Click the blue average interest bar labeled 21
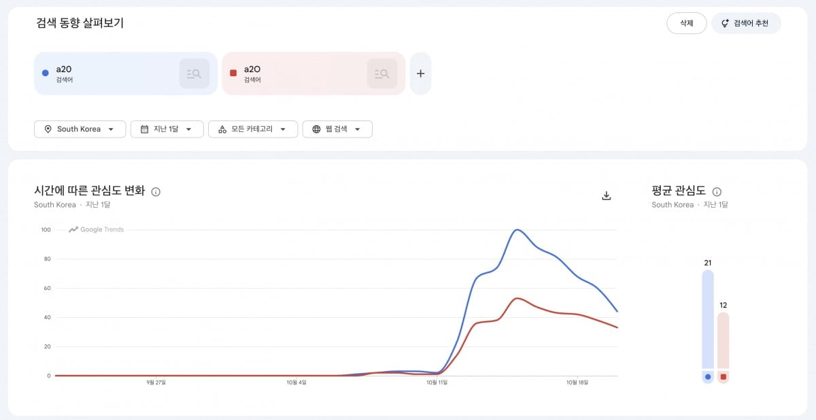 [x=708, y=319]
